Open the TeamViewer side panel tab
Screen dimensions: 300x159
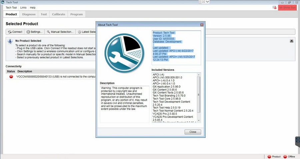click(298, 141)
